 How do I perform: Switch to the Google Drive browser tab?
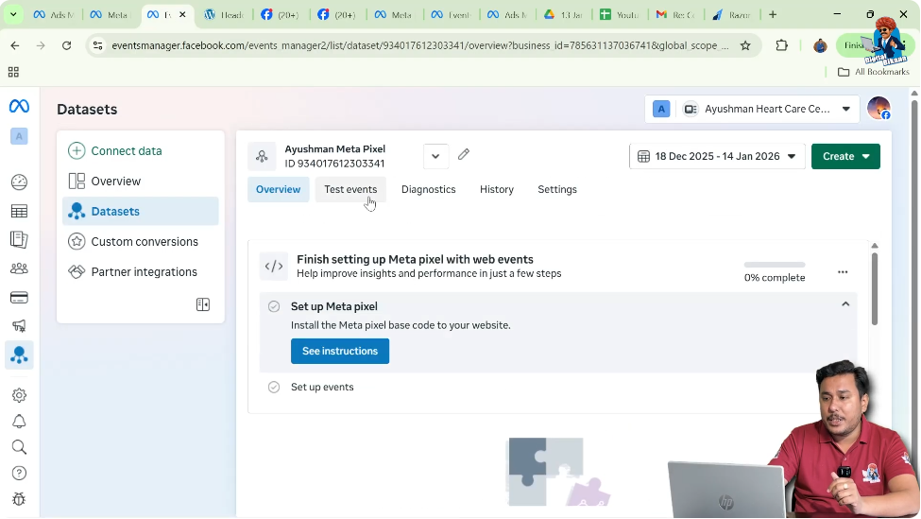click(563, 14)
